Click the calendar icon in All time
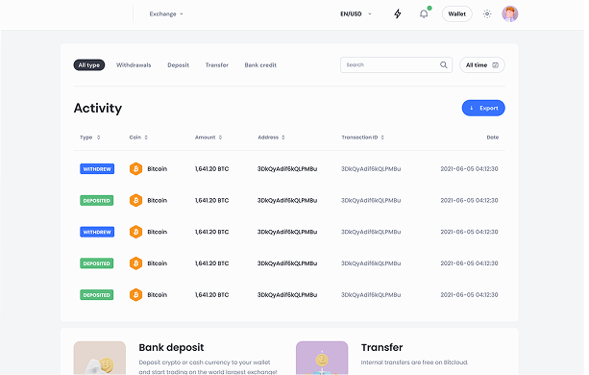Screen dimensions: 589x375 point(495,65)
